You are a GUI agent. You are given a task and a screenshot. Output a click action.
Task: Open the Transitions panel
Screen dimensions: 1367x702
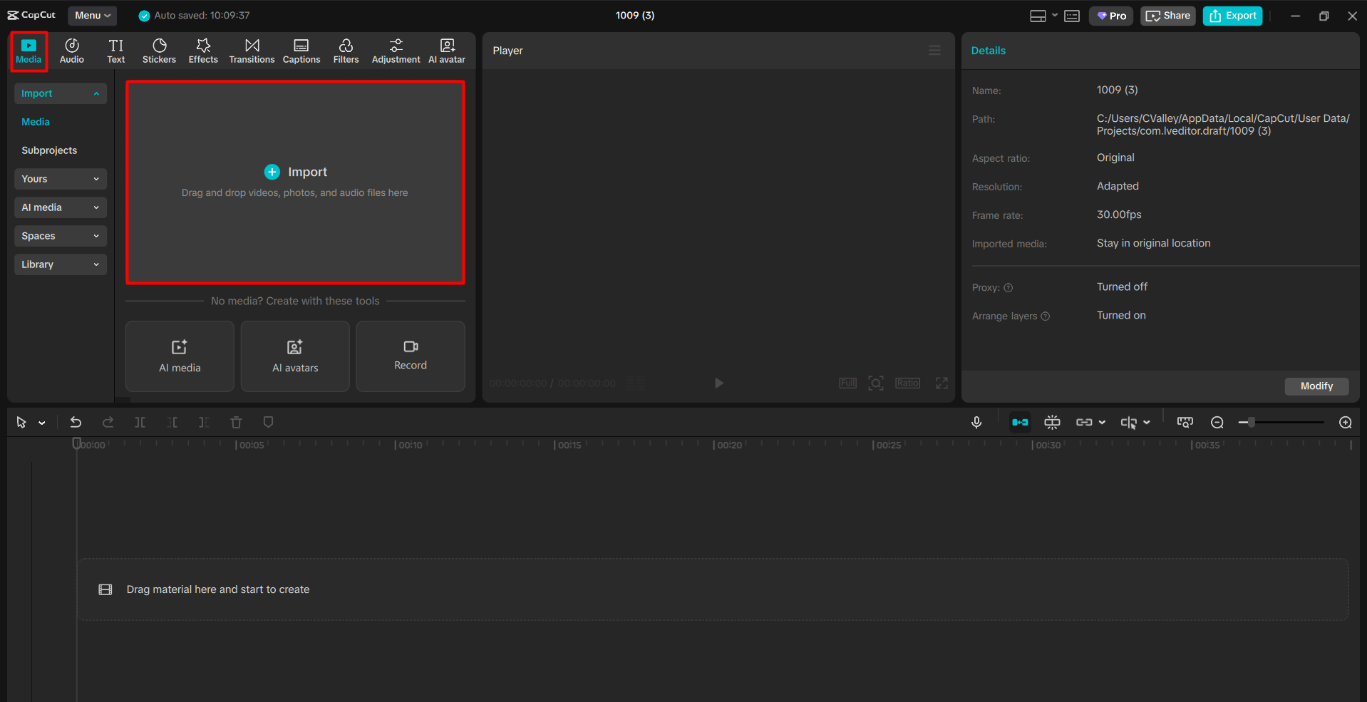(x=252, y=50)
